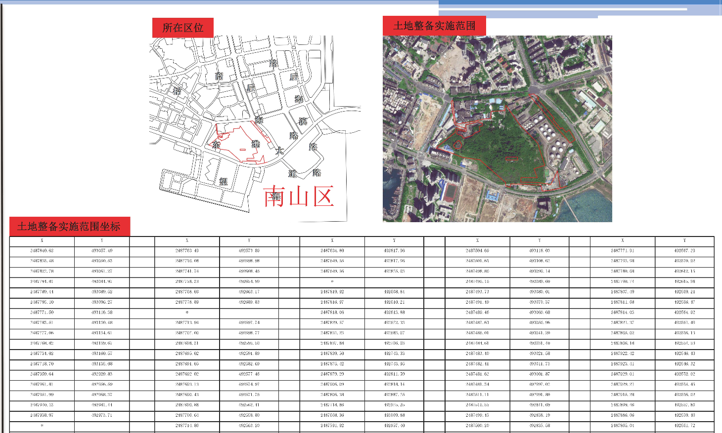
Task: Select the cell containing 2487504.69
Action: pyautogui.click(x=477, y=251)
